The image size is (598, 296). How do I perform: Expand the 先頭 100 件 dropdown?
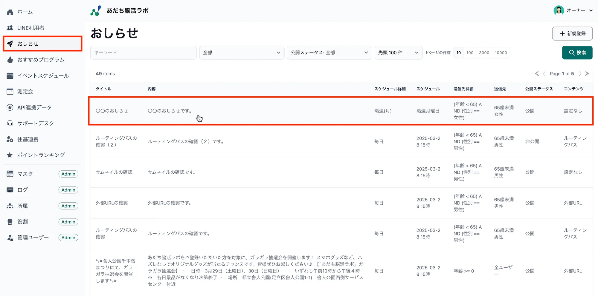coord(398,53)
